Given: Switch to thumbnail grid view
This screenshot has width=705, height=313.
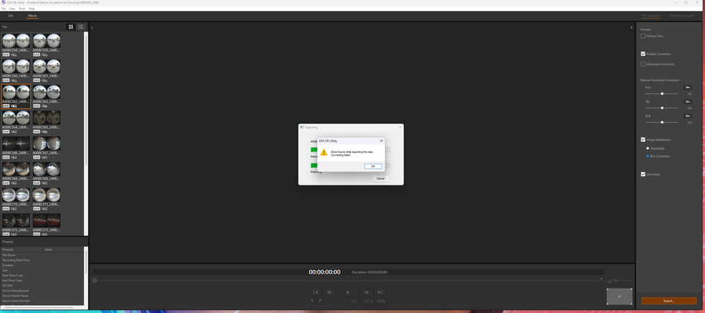Looking at the screenshot, I should (x=71, y=27).
